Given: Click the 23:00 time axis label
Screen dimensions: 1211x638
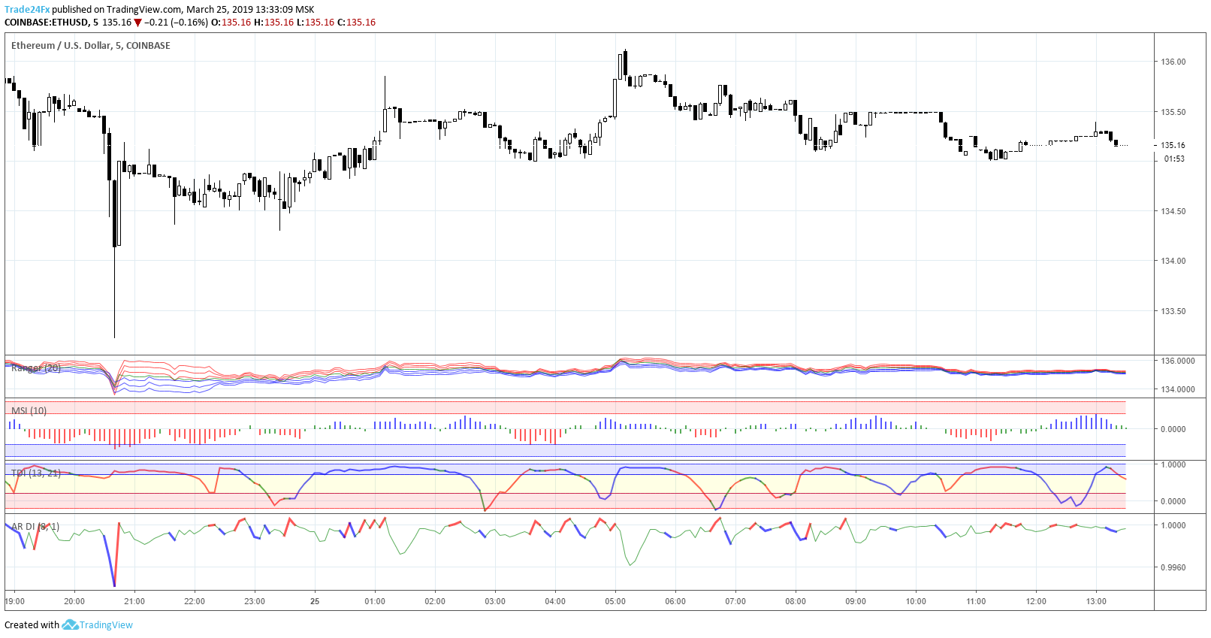Looking at the screenshot, I should (x=255, y=601).
